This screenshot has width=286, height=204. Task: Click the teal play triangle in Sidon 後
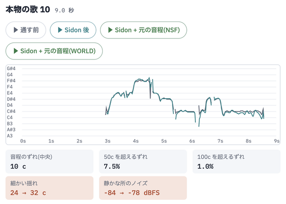(60, 30)
